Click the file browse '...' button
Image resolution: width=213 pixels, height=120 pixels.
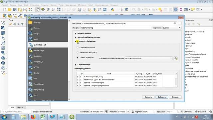(x=180, y=23)
